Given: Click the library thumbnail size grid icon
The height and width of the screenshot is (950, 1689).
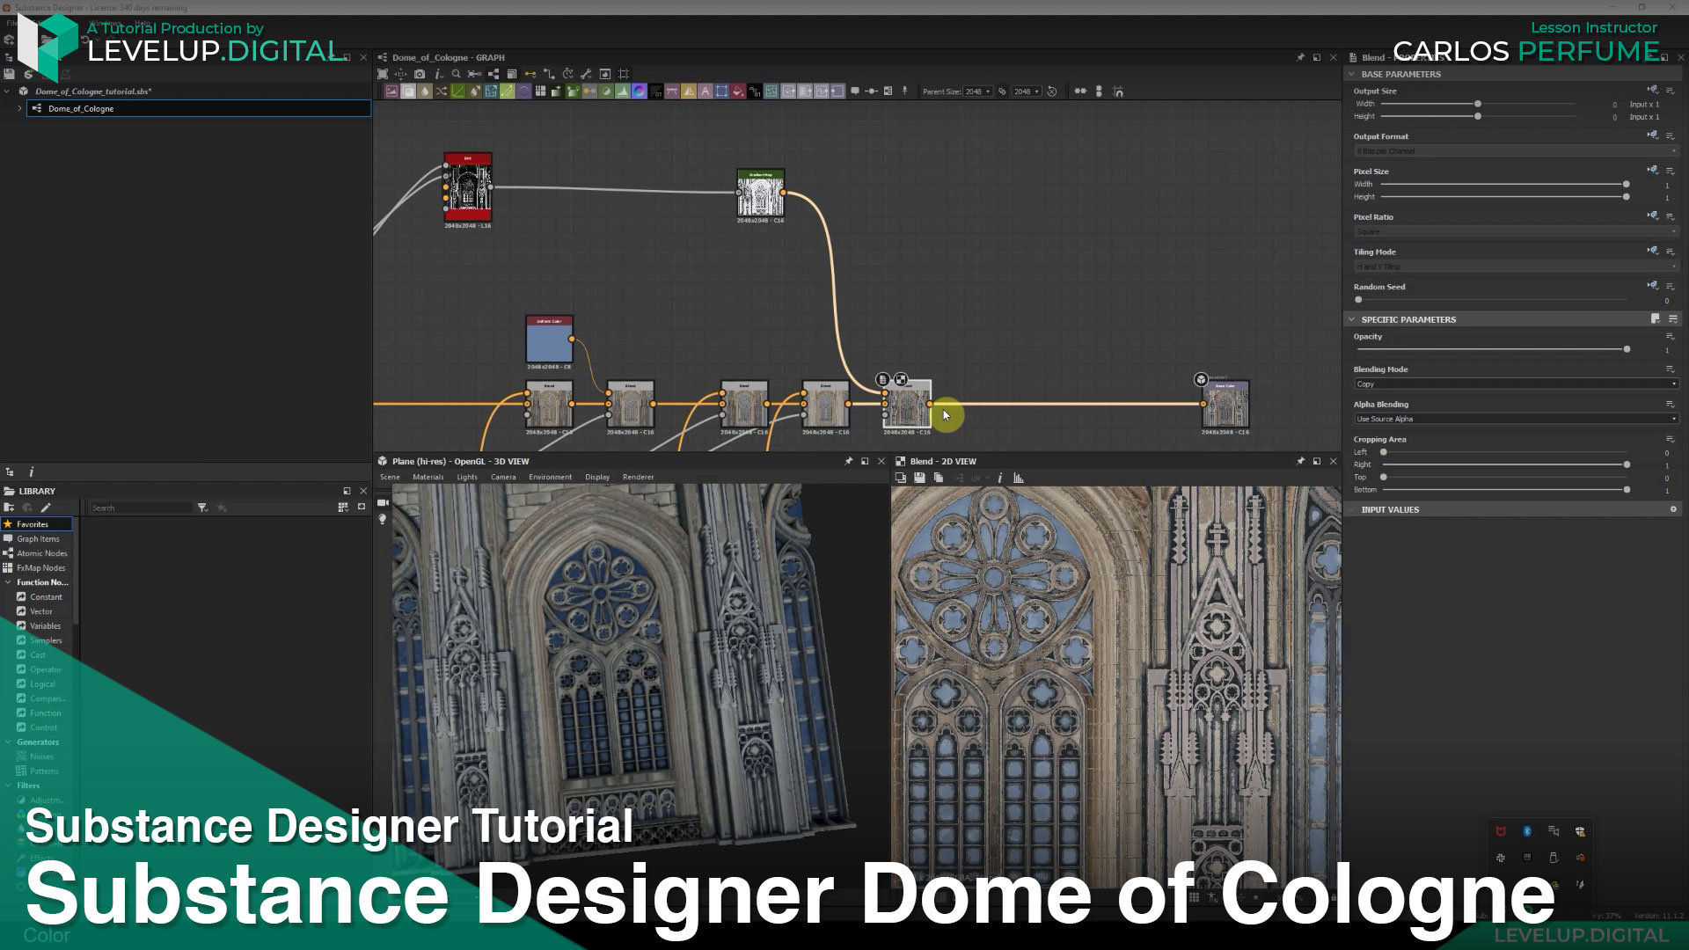Looking at the screenshot, I should click(343, 508).
